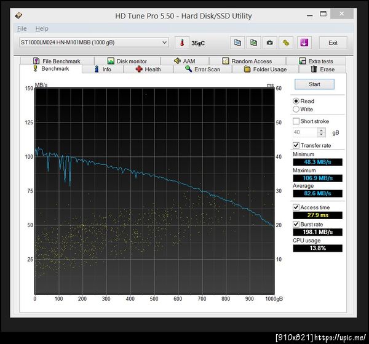This screenshot has height=344, width=369.
Task: Switch to the Erase tab
Action: (323, 69)
